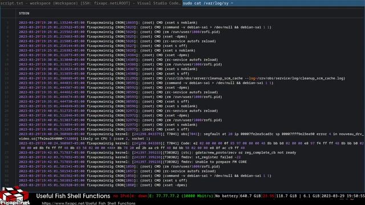Click the '640.7 GiB' disk status entry

point(250,196)
